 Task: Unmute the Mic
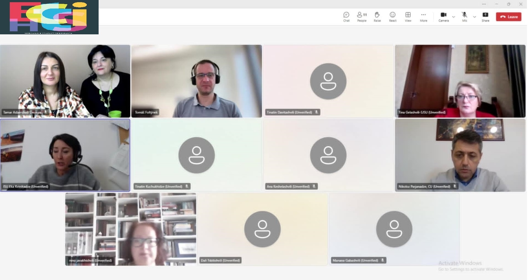(x=464, y=16)
